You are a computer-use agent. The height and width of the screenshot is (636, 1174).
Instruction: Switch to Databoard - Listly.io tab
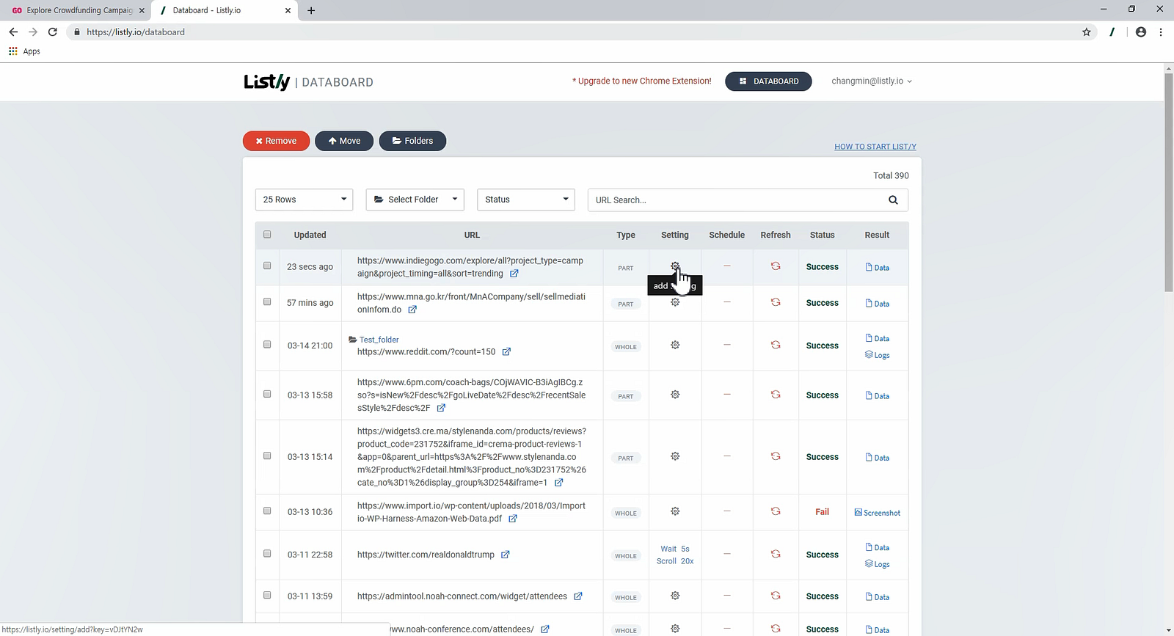[x=224, y=10]
